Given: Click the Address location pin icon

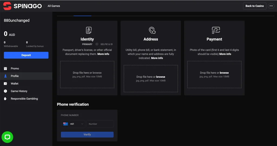Looking at the screenshot, I should [152, 30].
